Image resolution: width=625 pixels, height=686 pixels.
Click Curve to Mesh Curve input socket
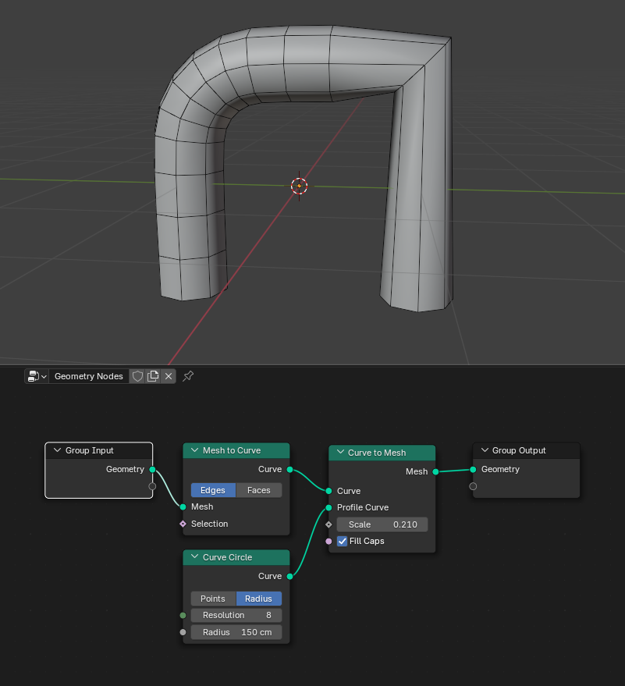coord(328,491)
